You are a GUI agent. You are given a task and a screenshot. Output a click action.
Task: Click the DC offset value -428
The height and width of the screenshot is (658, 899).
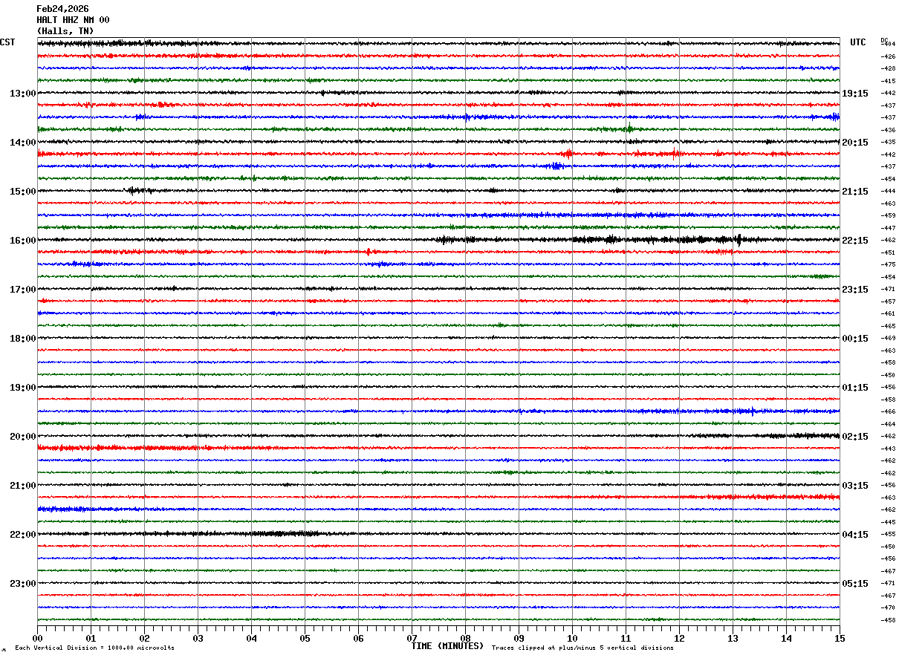[888, 68]
